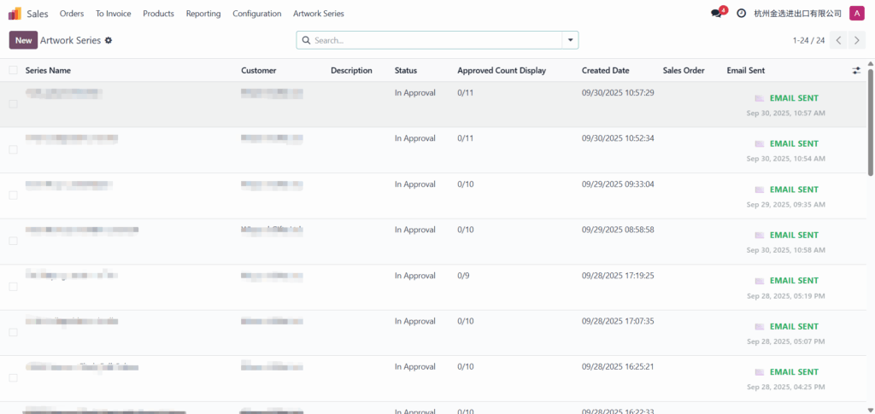875x414 pixels.
Task: Open the Orders dropdown menu
Action: pyautogui.click(x=72, y=14)
